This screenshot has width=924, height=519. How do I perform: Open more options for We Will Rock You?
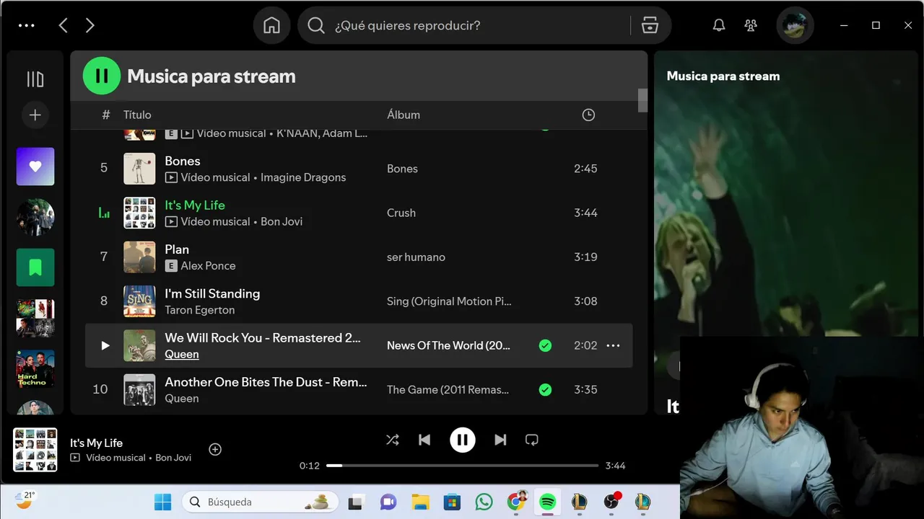point(613,345)
